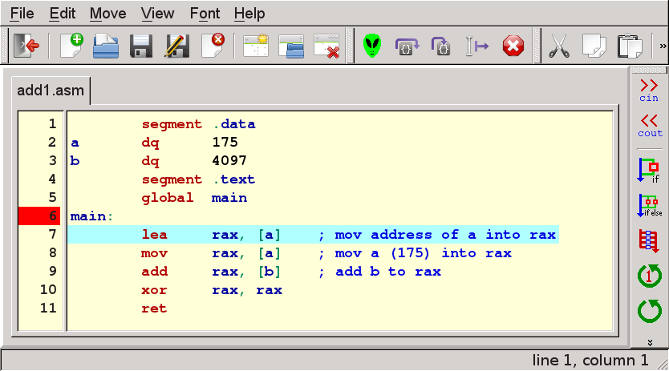Click the New project icon with sun
The height and width of the screenshot is (371, 669).
[256, 46]
